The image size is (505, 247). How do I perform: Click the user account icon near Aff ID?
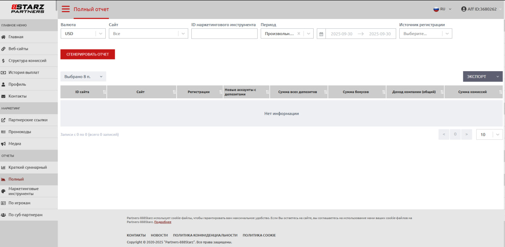tap(464, 9)
